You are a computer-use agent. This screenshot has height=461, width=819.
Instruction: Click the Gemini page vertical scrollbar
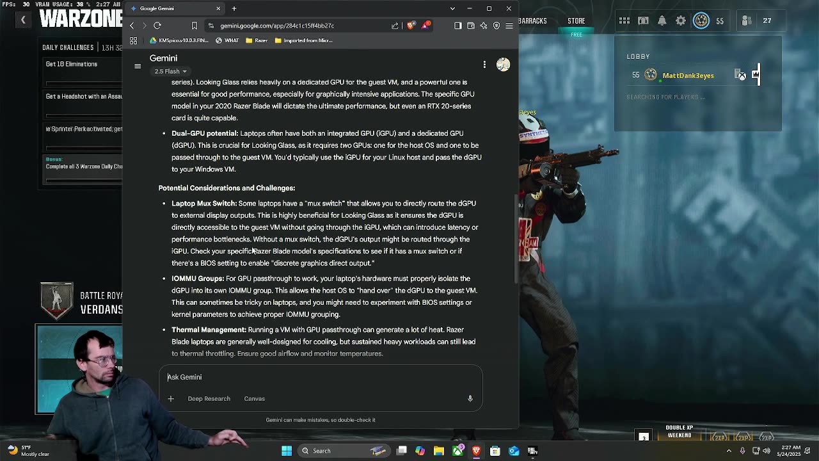[515, 238]
